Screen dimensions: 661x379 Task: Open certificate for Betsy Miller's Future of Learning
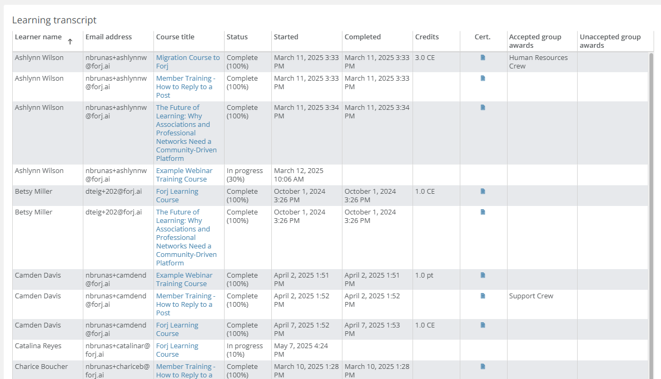[483, 212]
